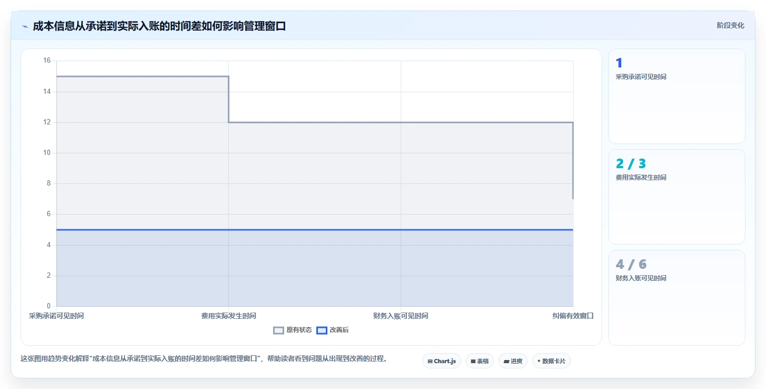Image resolution: width=766 pixels, height=389 pixels.
Task: Click x-axis label 财务入账可见时间
Action: pos(401,316)
